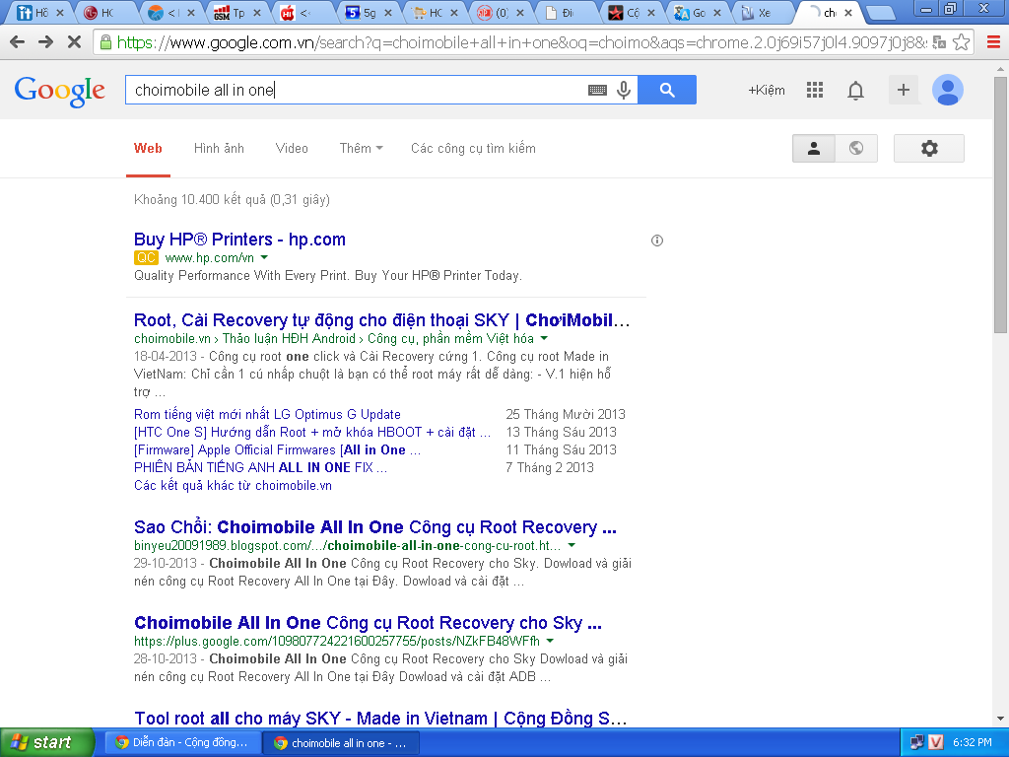1009x757 pixels.
Task: Open search settings gear
Action: (928, 148)
